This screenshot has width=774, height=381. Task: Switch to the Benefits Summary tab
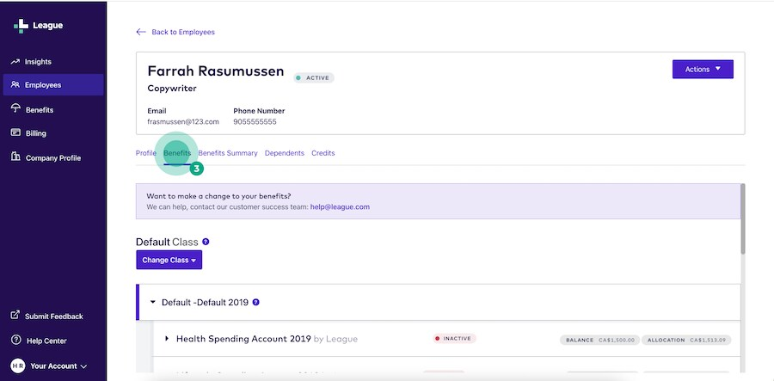(228, 153)
